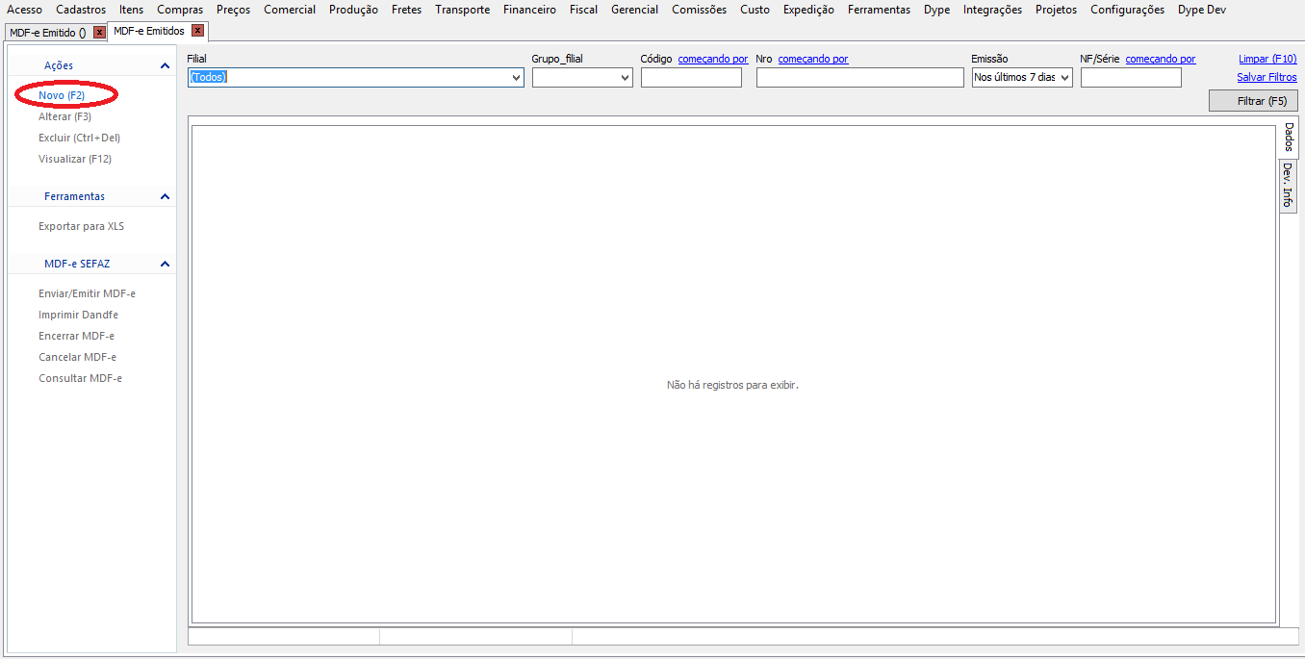
Task: Open the Financeiro menu
Action: pyautogui.click(x=529, y=10)
